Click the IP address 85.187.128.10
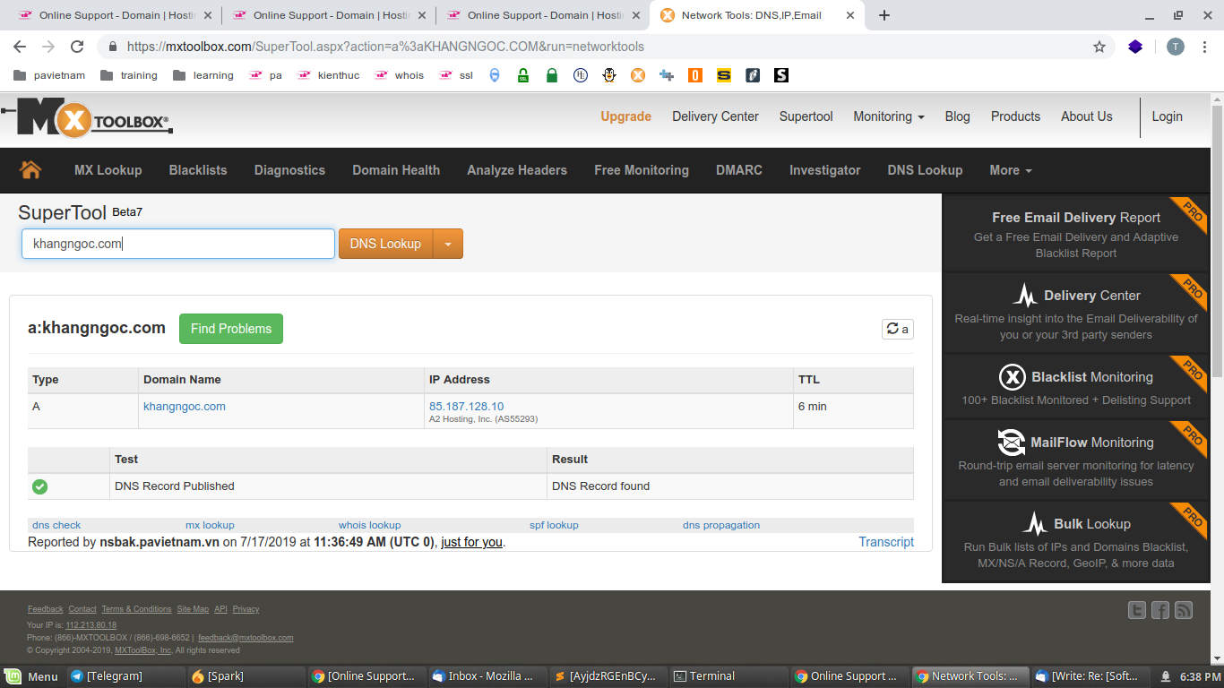1224x688 pixels. 467,407
